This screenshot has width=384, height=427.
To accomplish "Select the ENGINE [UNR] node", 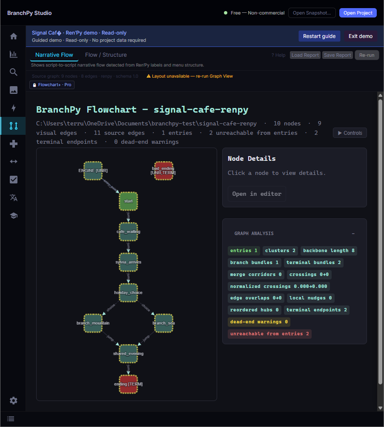I will (93, 171).
